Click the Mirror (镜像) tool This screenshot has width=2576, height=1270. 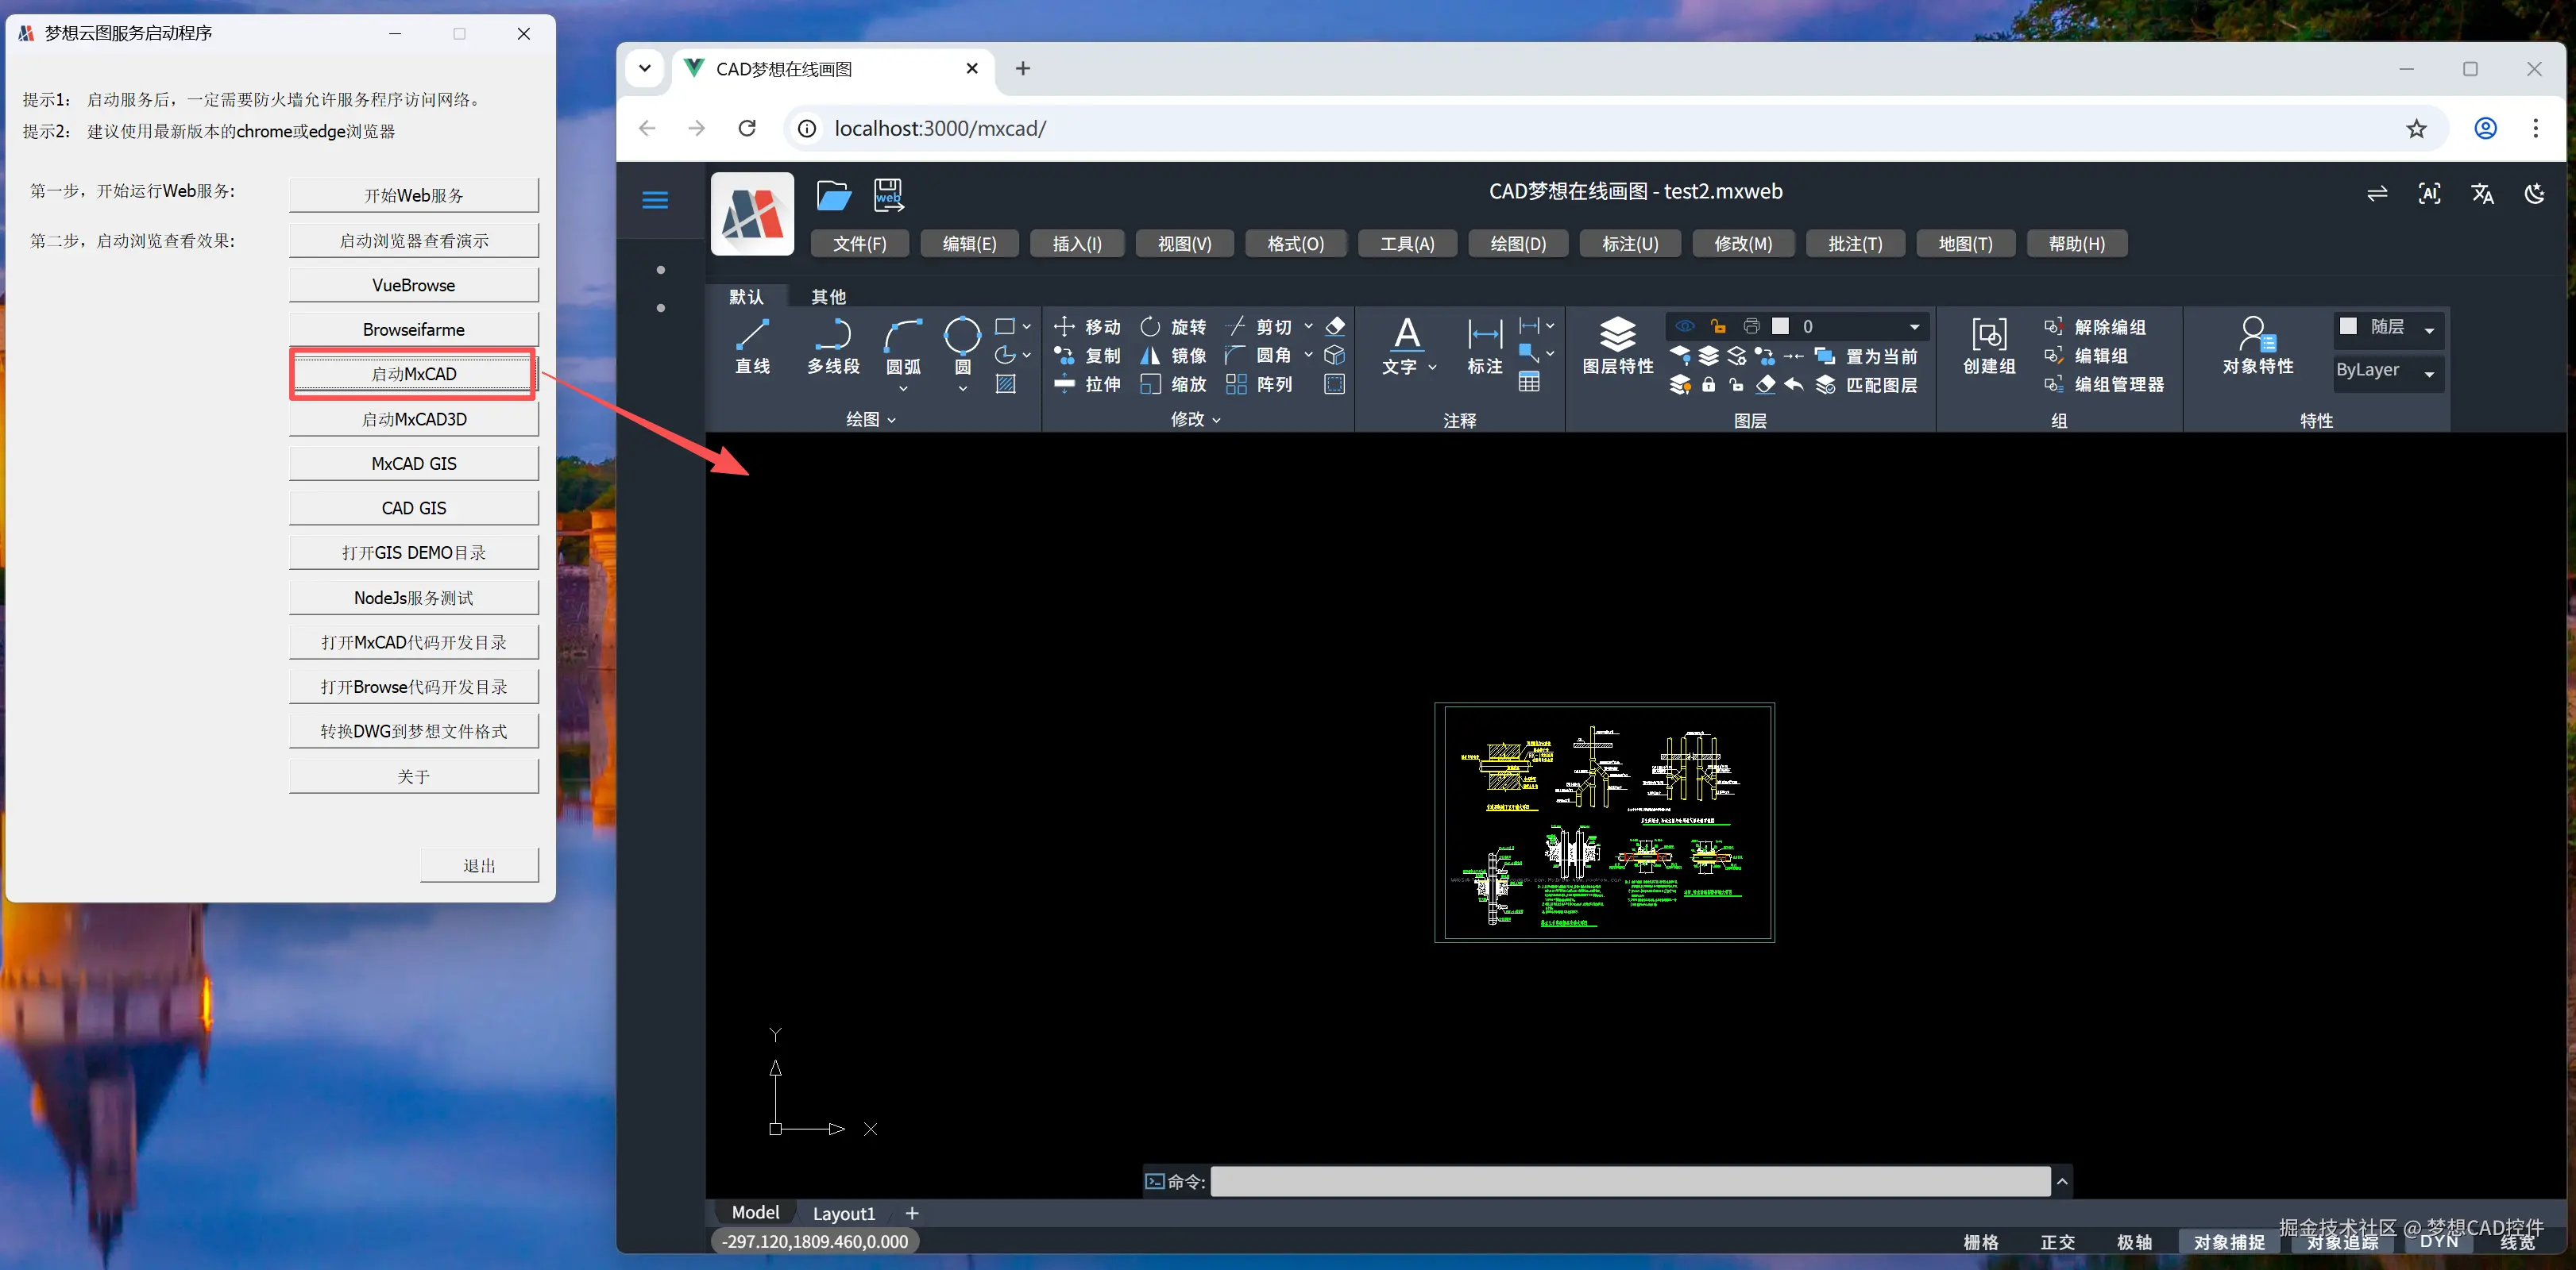click(1173, 356)
